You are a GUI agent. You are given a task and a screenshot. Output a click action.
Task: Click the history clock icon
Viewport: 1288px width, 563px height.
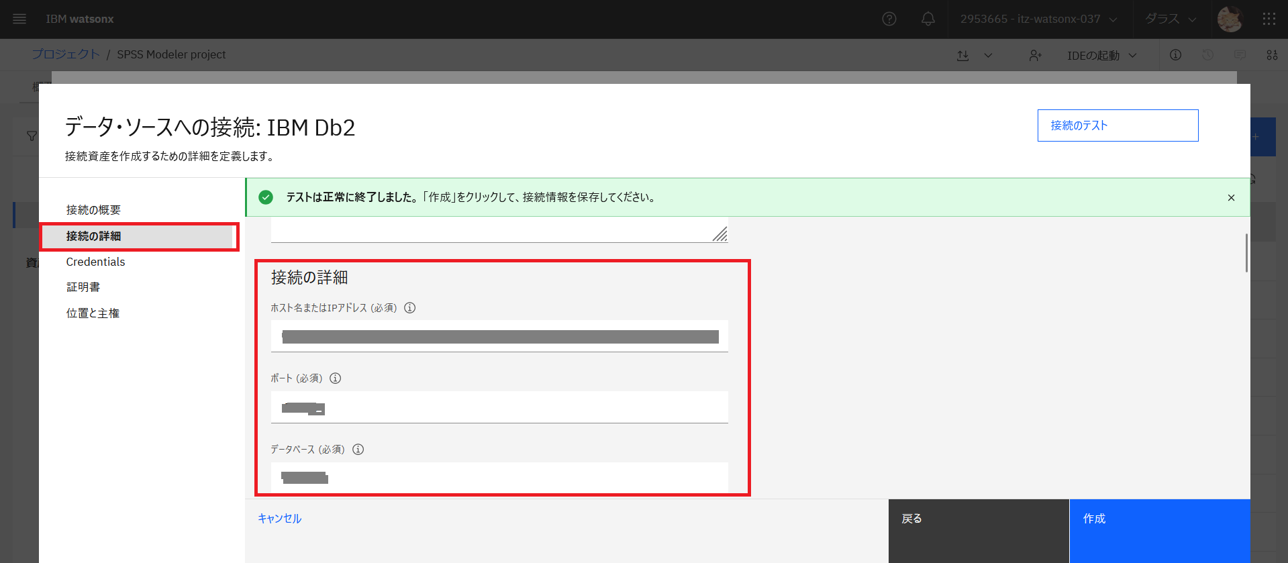click(1208, 55)
